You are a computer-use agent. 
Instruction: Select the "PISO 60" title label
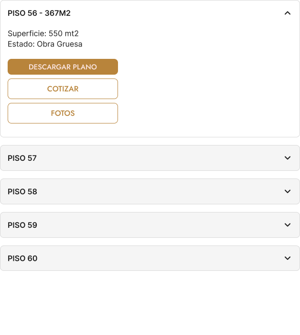click(22, 258)
